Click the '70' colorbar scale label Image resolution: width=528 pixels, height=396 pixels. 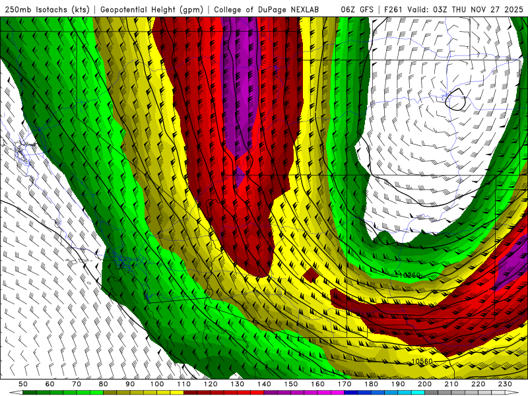[x=77, y=384]
